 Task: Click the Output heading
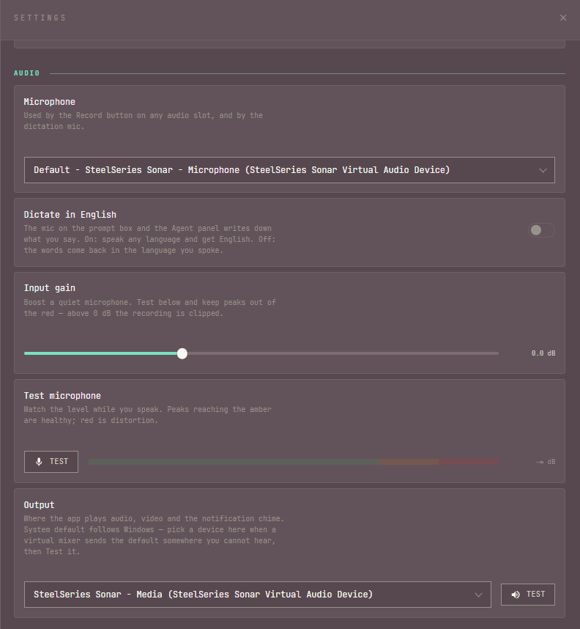tap(40, 505)
